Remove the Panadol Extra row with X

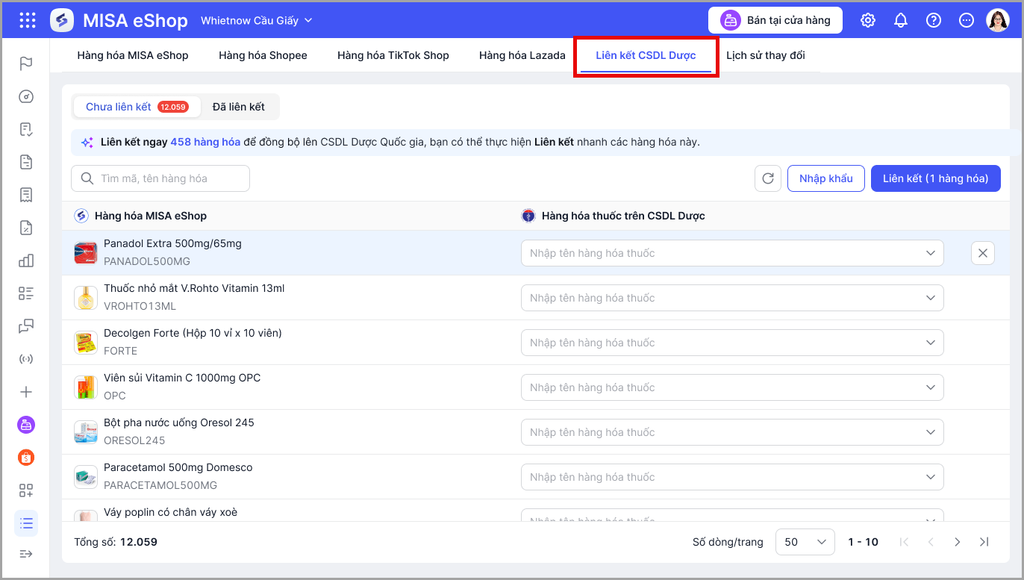[x=983, y=253]
